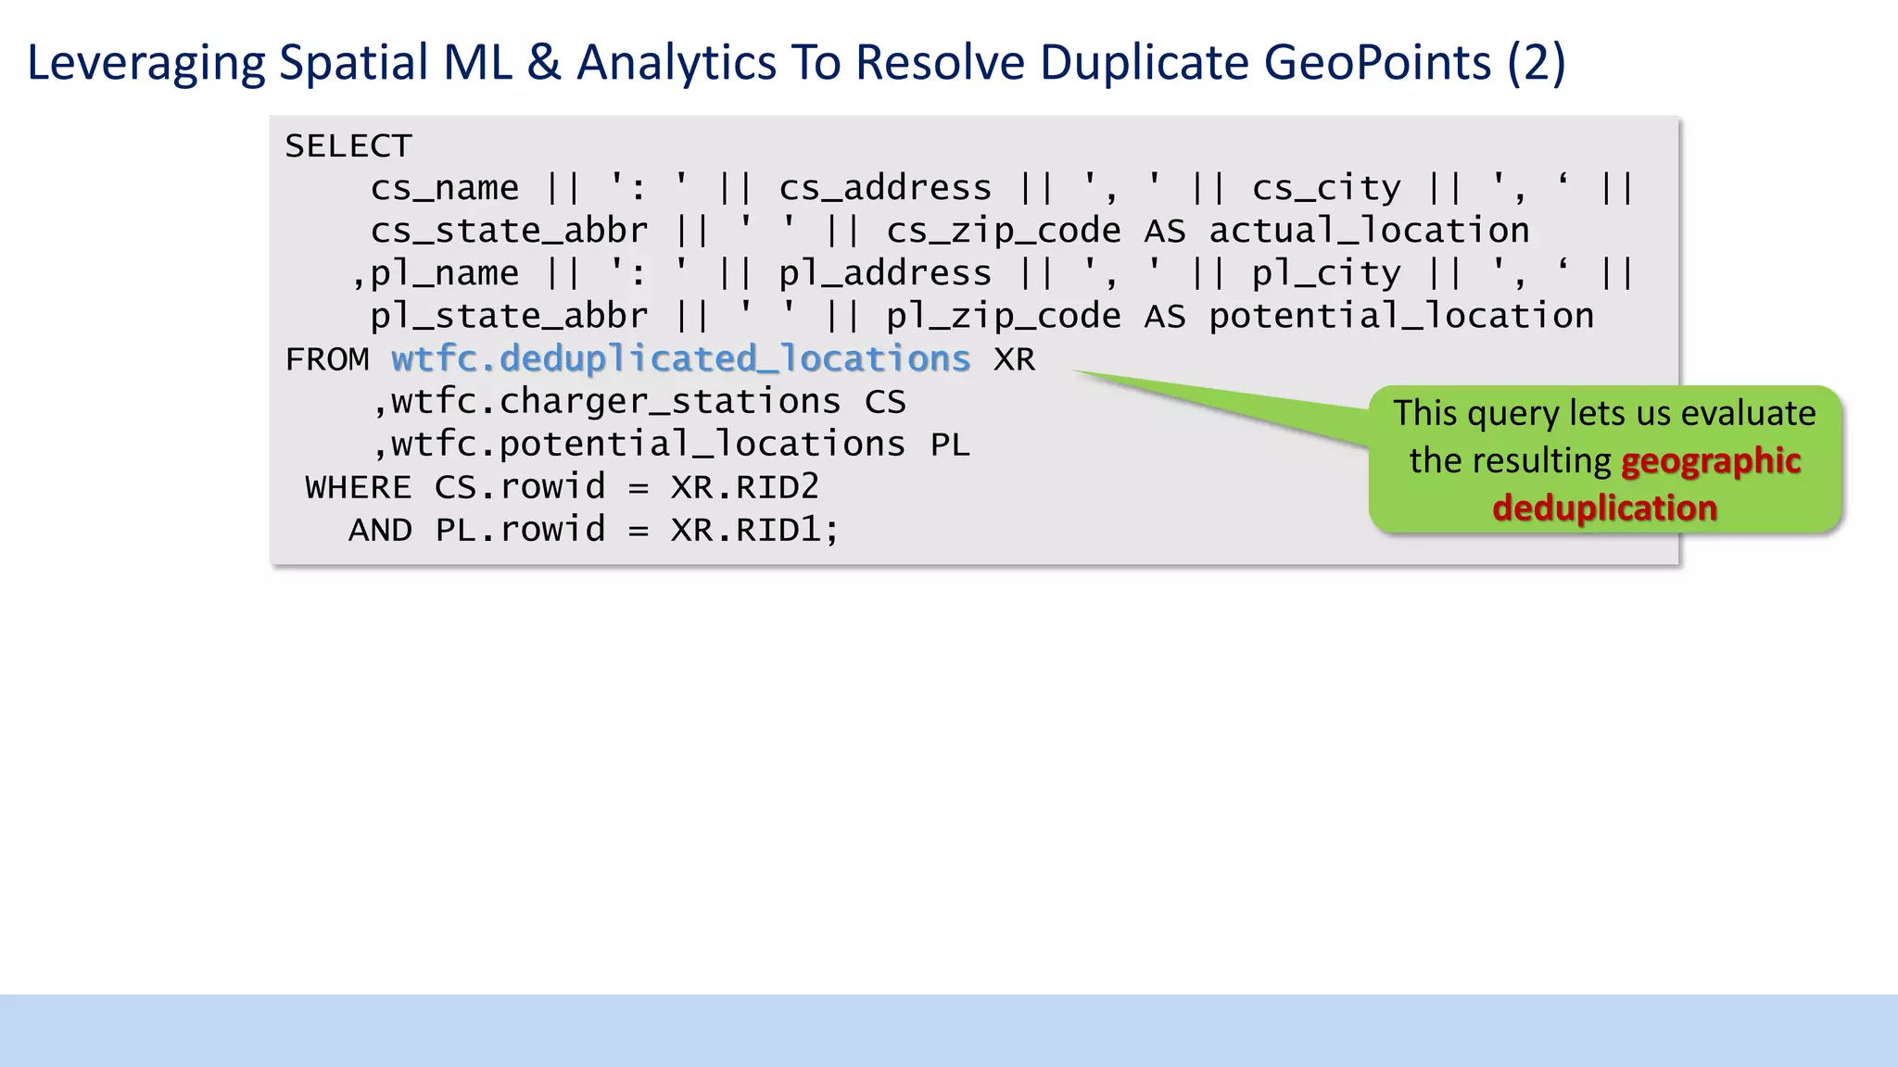This screenshot has width=1898, height=1067.
Task: Click 'cs_name' at the start of the select list
Action: click(x=445, y=188)
